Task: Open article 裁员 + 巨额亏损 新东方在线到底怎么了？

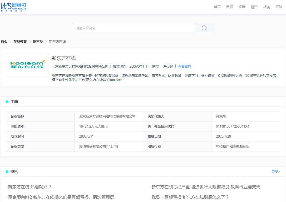Action: (190, 197)
